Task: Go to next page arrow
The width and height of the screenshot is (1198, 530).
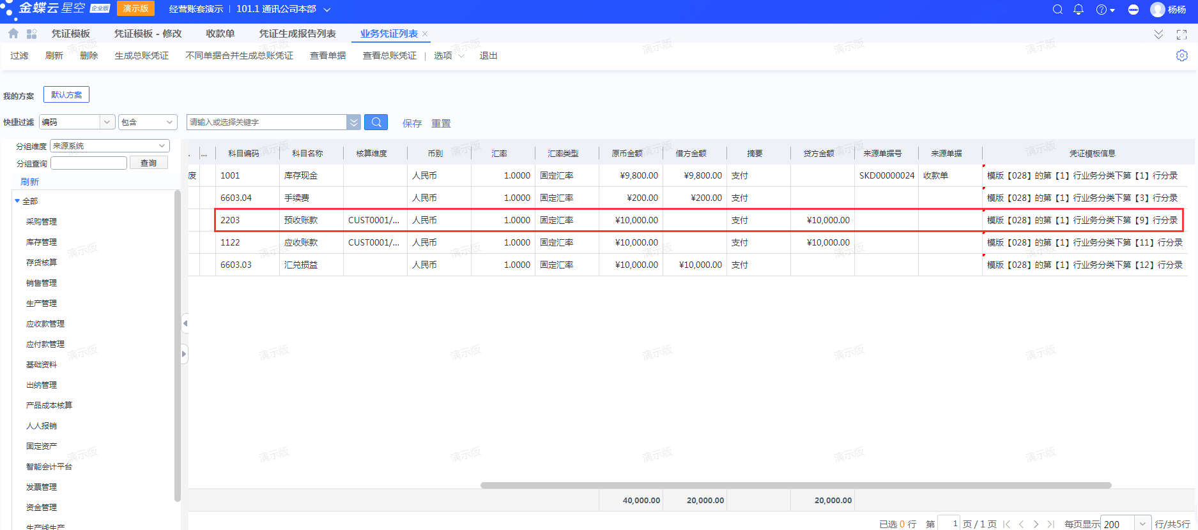Action: [1036, 524]
